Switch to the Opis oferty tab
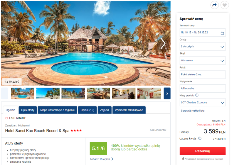The width and height of the screenshot is (232, 165). point(28,110)
